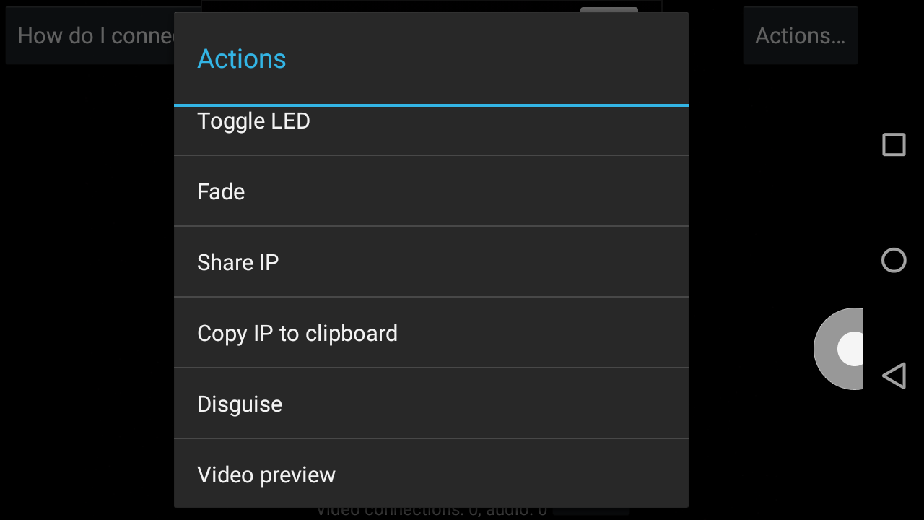The height and width of the screenshot is (520, 924).
Task: Tap the gray floating circle widget
Action: tap(830, 349)
